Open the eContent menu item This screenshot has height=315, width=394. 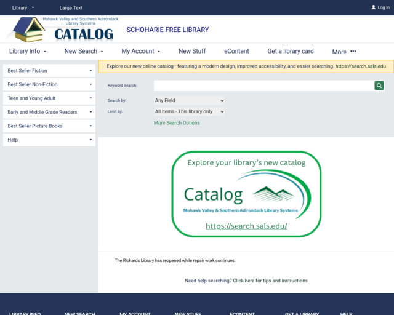click(236, 51)
